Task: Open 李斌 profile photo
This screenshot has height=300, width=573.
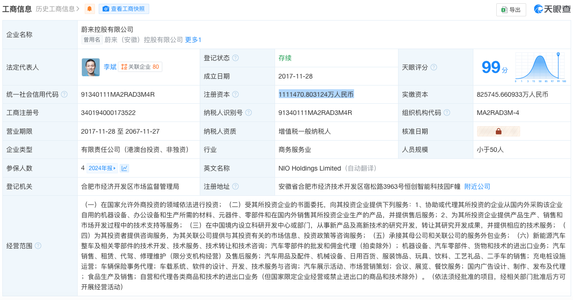Action: (91, 67)
